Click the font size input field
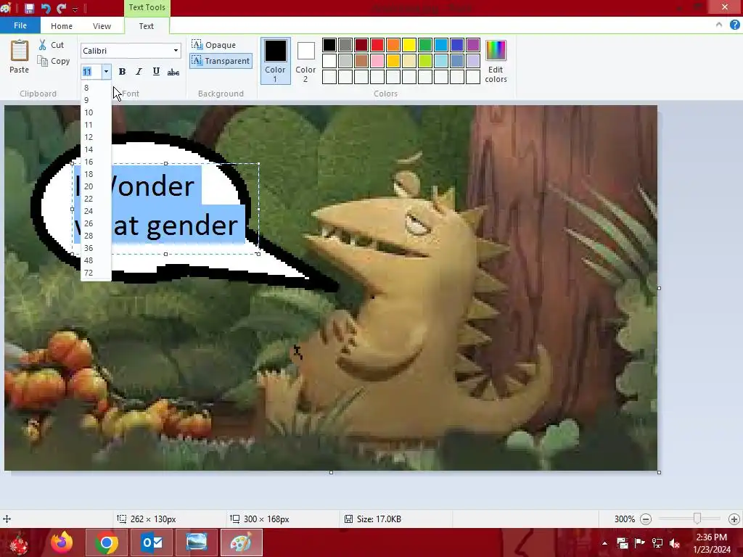Viewport: 743px width, 557px height. (91, 72)
